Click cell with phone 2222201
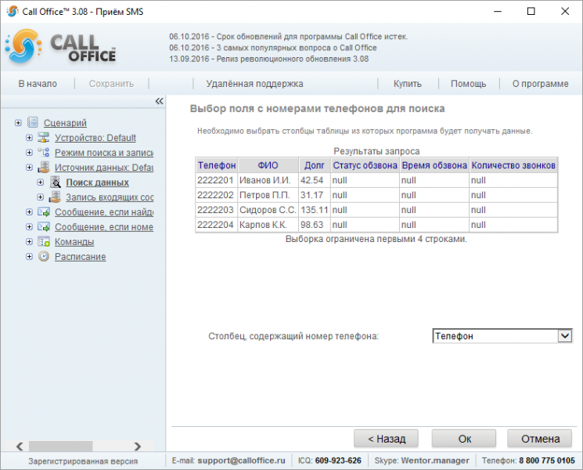583x470 pixels. tap(216, 180)
